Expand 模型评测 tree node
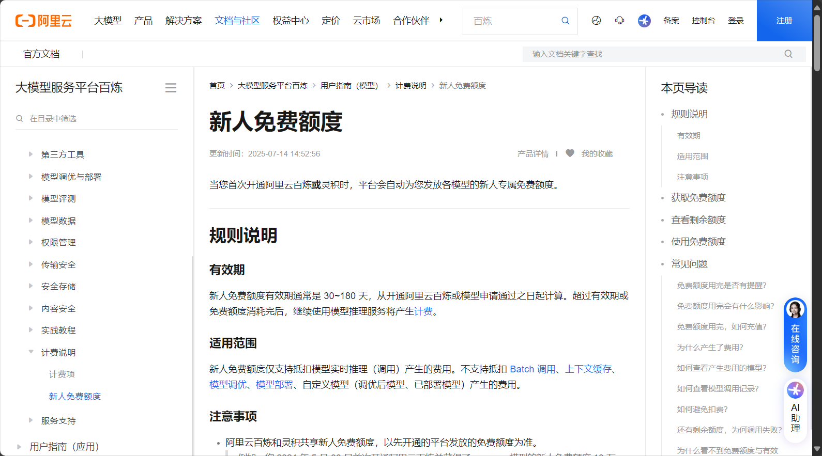822x456 pixels. point(31,198)
